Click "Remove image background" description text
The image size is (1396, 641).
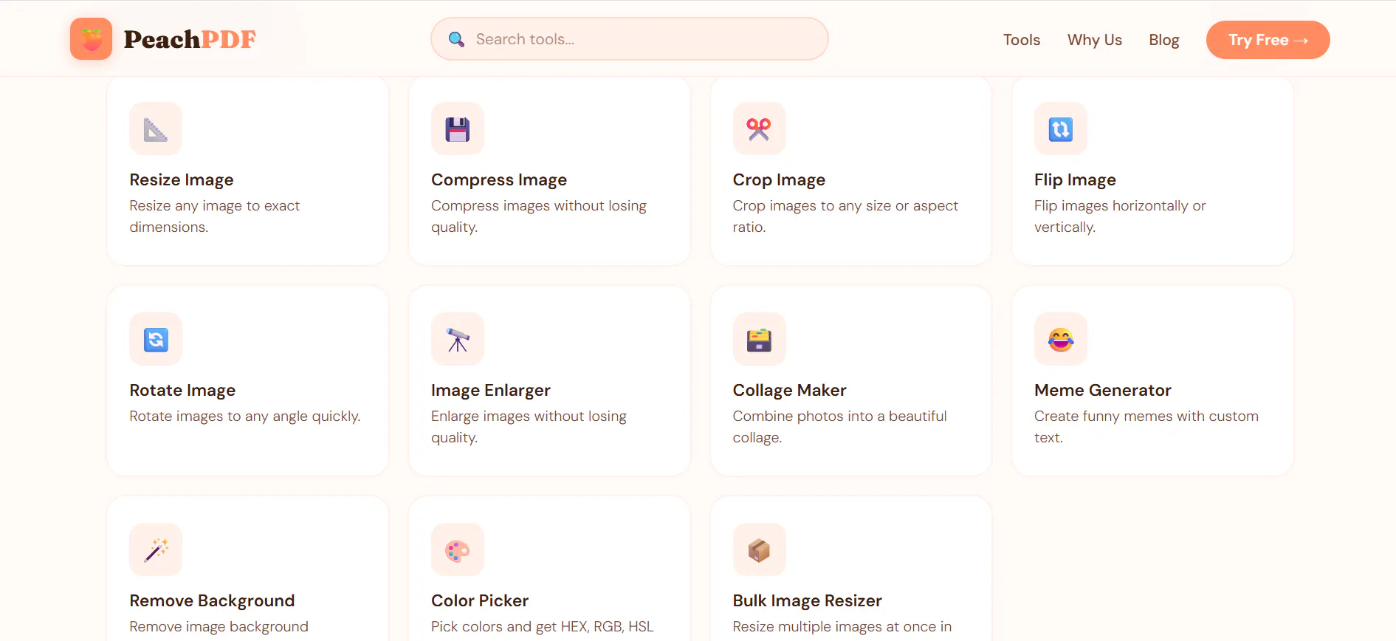(219, 627)
